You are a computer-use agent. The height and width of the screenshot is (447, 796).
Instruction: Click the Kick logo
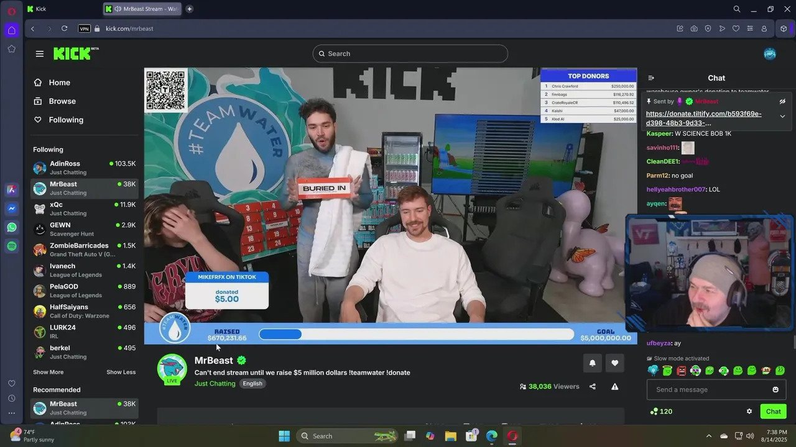76,53
